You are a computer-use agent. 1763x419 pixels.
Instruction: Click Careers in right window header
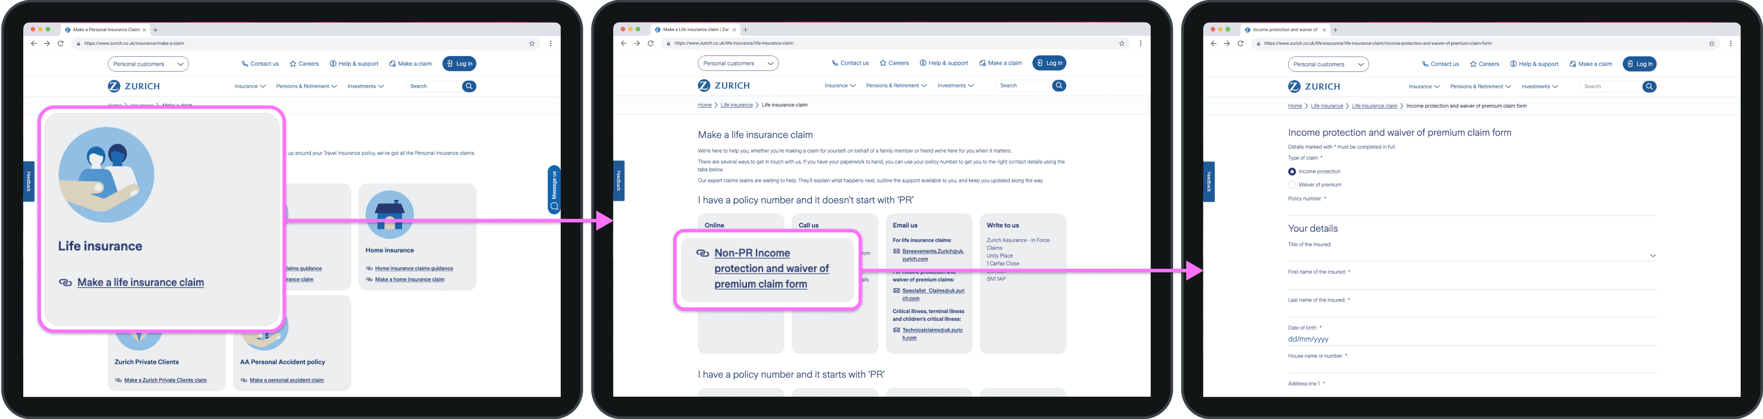(1484, 64)
